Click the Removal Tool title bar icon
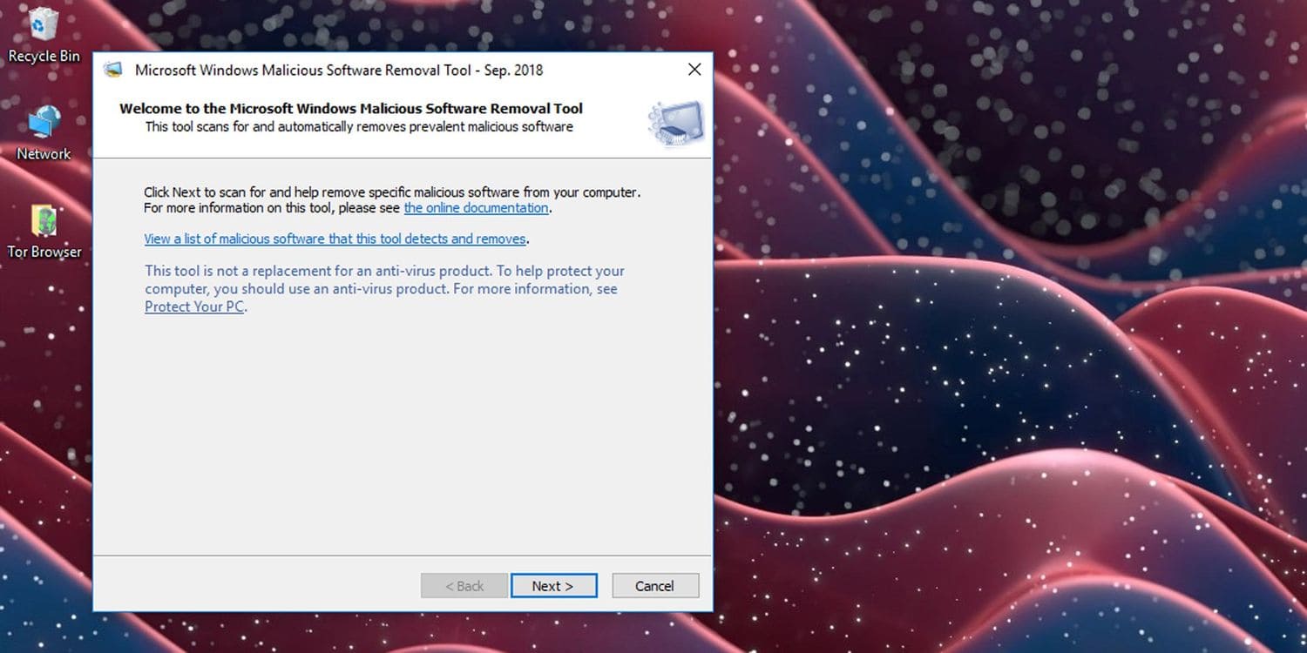 113,71
